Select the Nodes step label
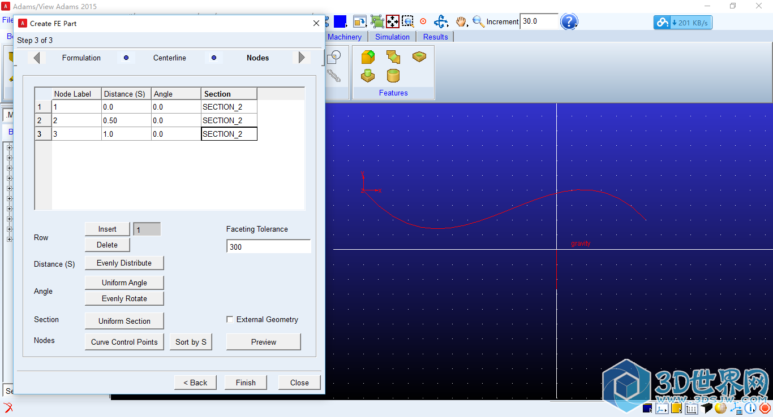The height and width of the screenshot is (417, 773). (258, 58)
